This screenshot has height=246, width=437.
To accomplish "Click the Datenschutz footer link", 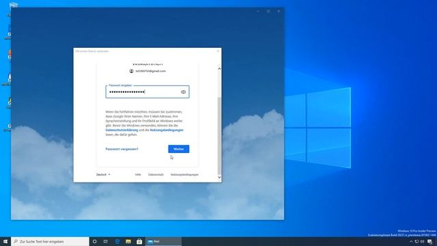I will [x=156, y=175].
